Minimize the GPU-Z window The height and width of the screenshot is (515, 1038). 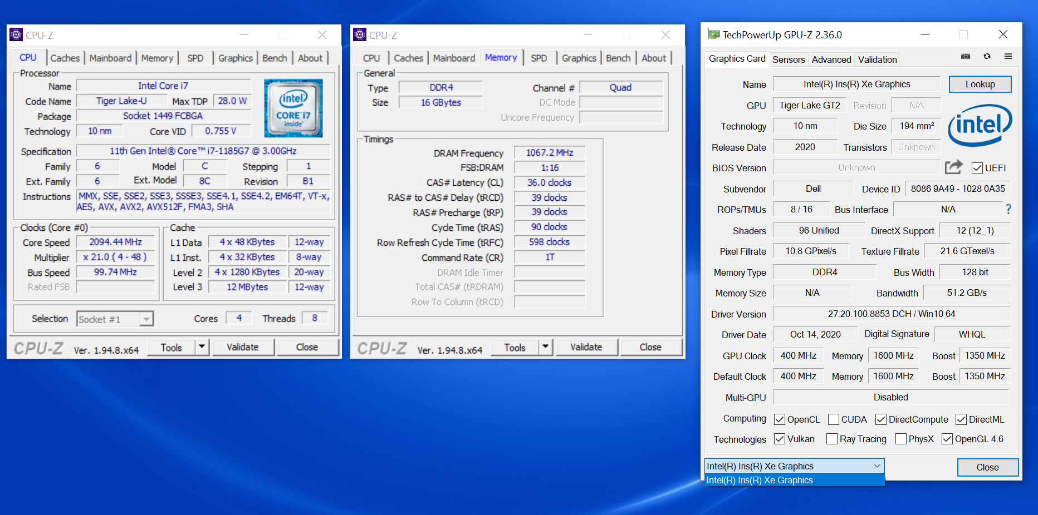(925, 34)
